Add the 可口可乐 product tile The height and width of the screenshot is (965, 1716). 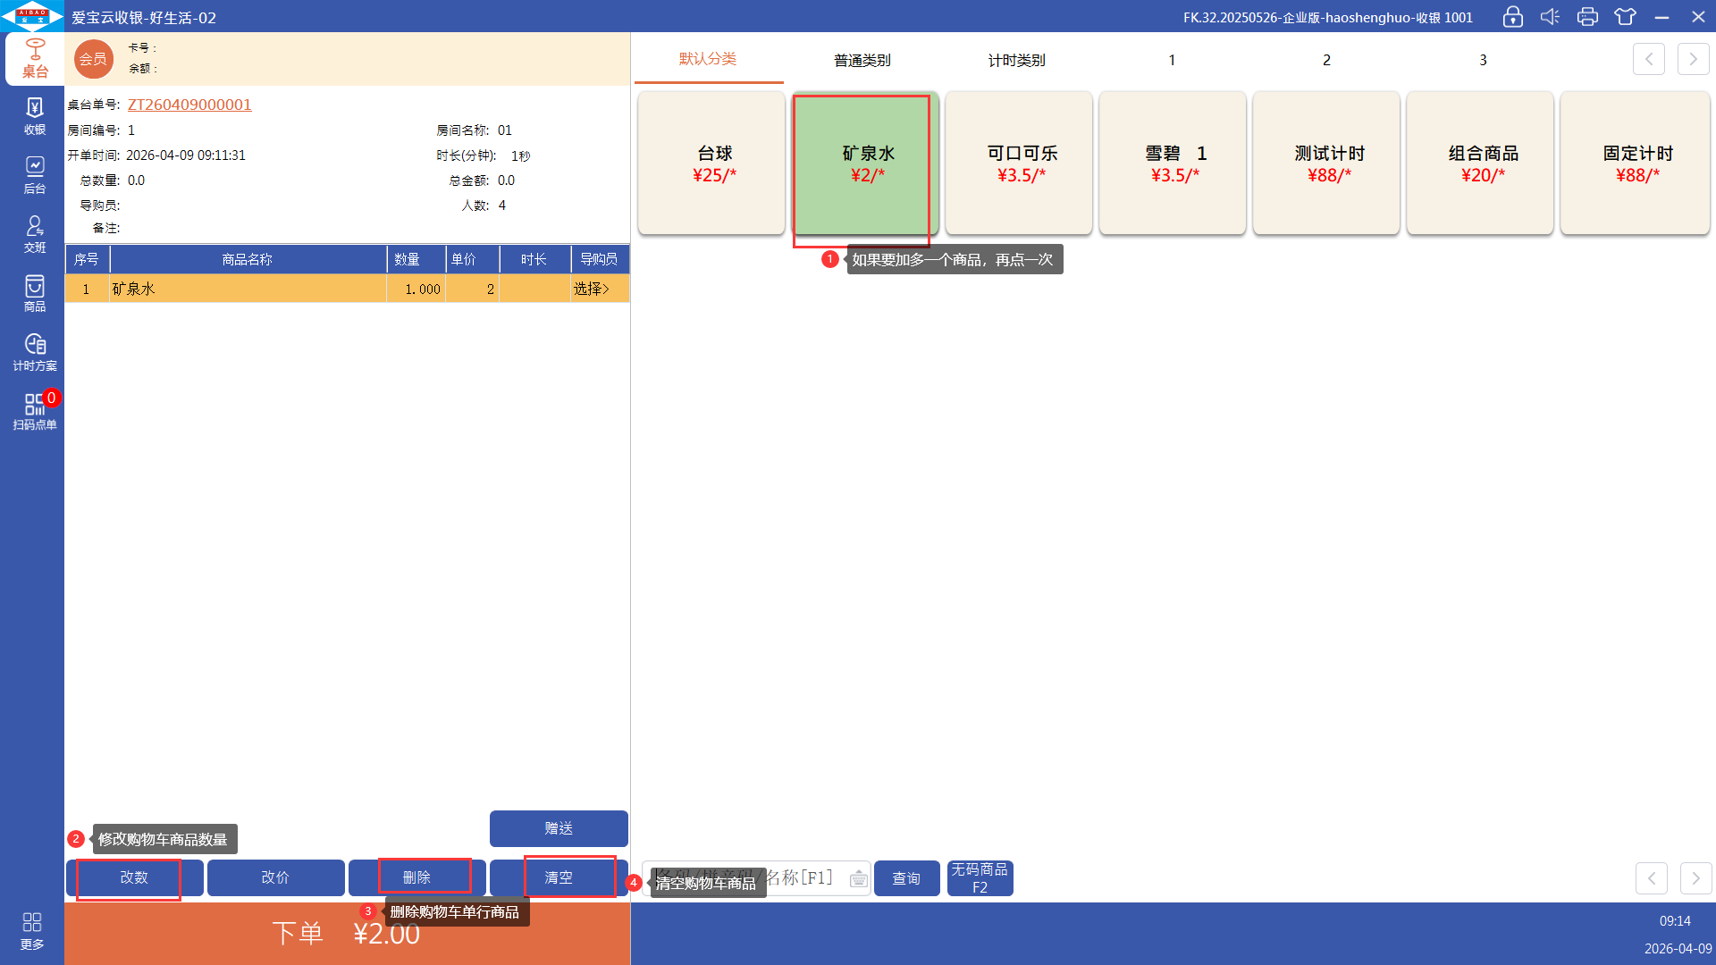tap(1019, 164)
